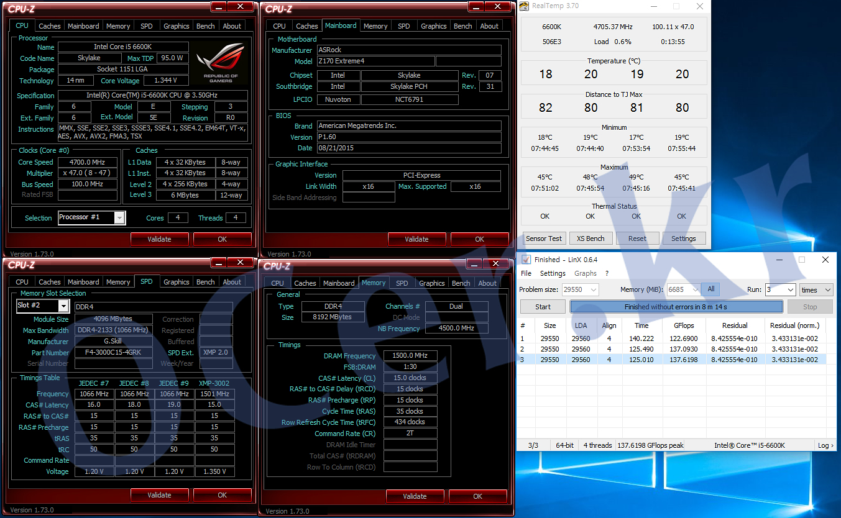The height and width of the screenshot is (518, 841).
Task: Click the Intel Core i5 6600K name field
Action: [123, 47]
